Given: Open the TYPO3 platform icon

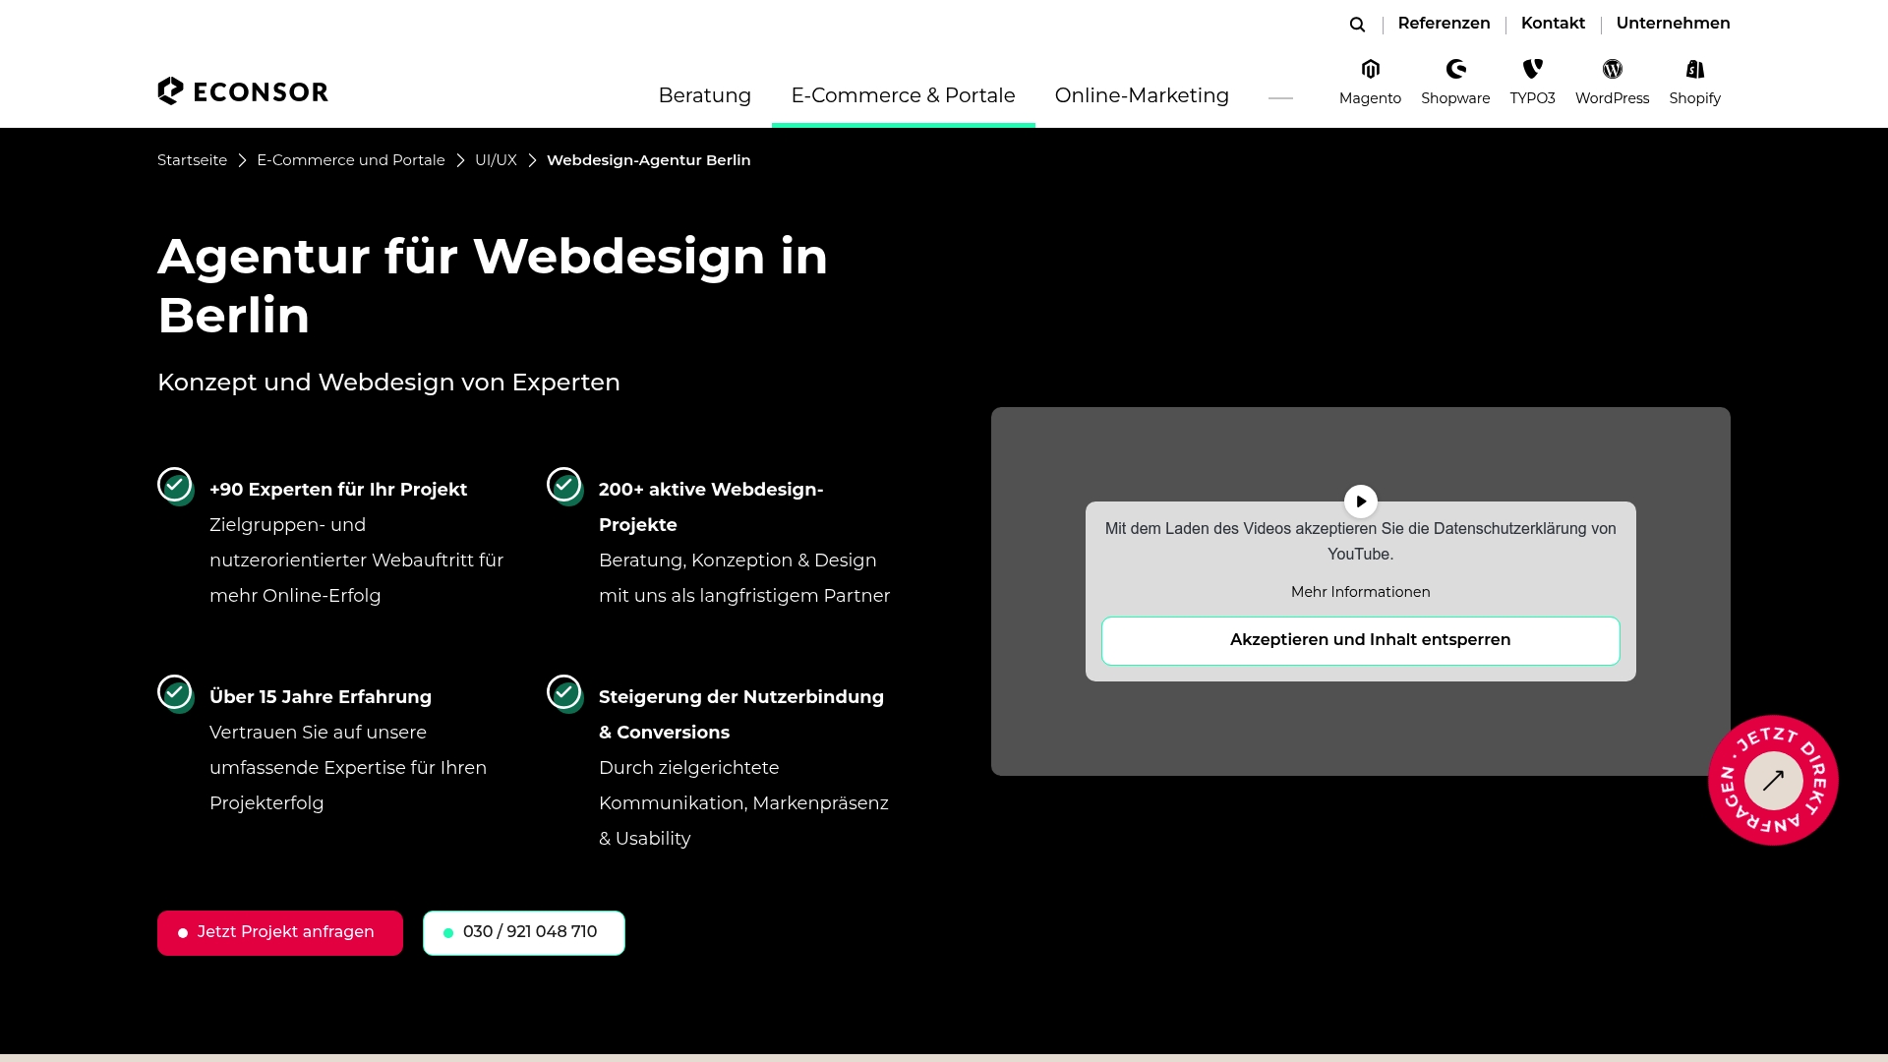Looking at the screenshot, I should (x=1532, y=69).
